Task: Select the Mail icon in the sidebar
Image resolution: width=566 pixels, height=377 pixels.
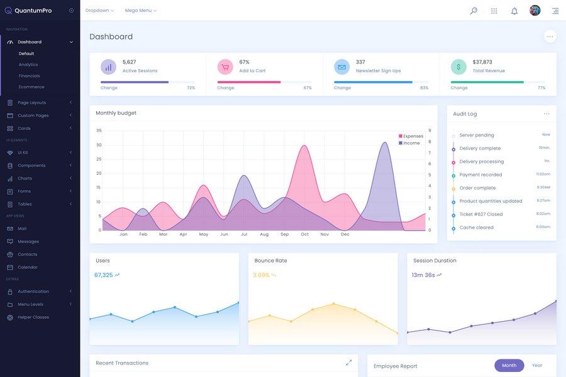Action: point(9,227)
